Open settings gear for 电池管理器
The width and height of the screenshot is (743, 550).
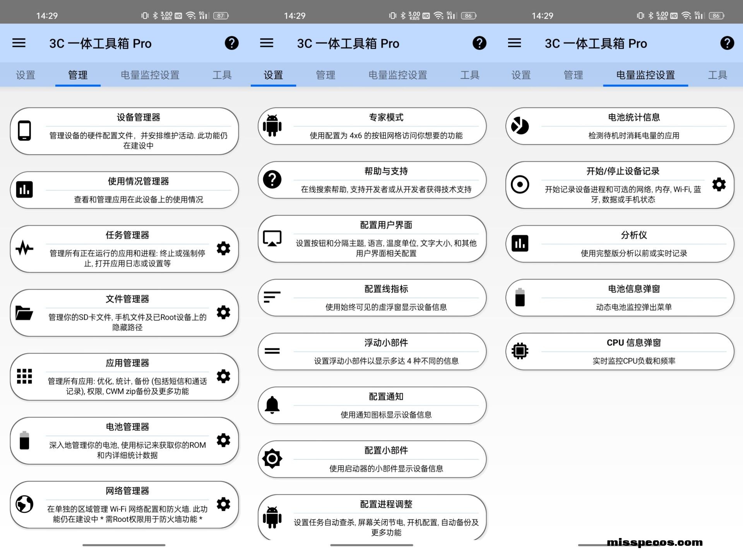pos(223,440)
